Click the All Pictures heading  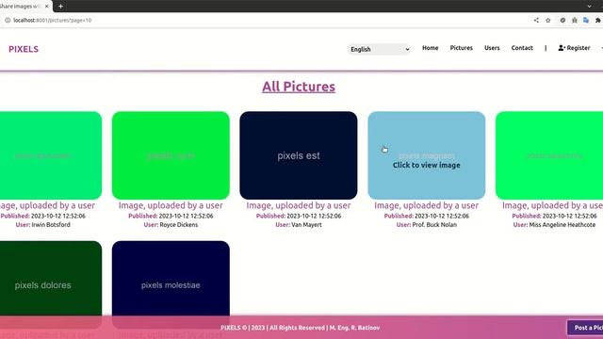click(299, 87)
